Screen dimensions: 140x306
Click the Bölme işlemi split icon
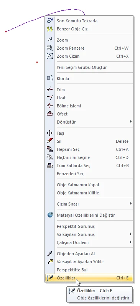(50, 106)
